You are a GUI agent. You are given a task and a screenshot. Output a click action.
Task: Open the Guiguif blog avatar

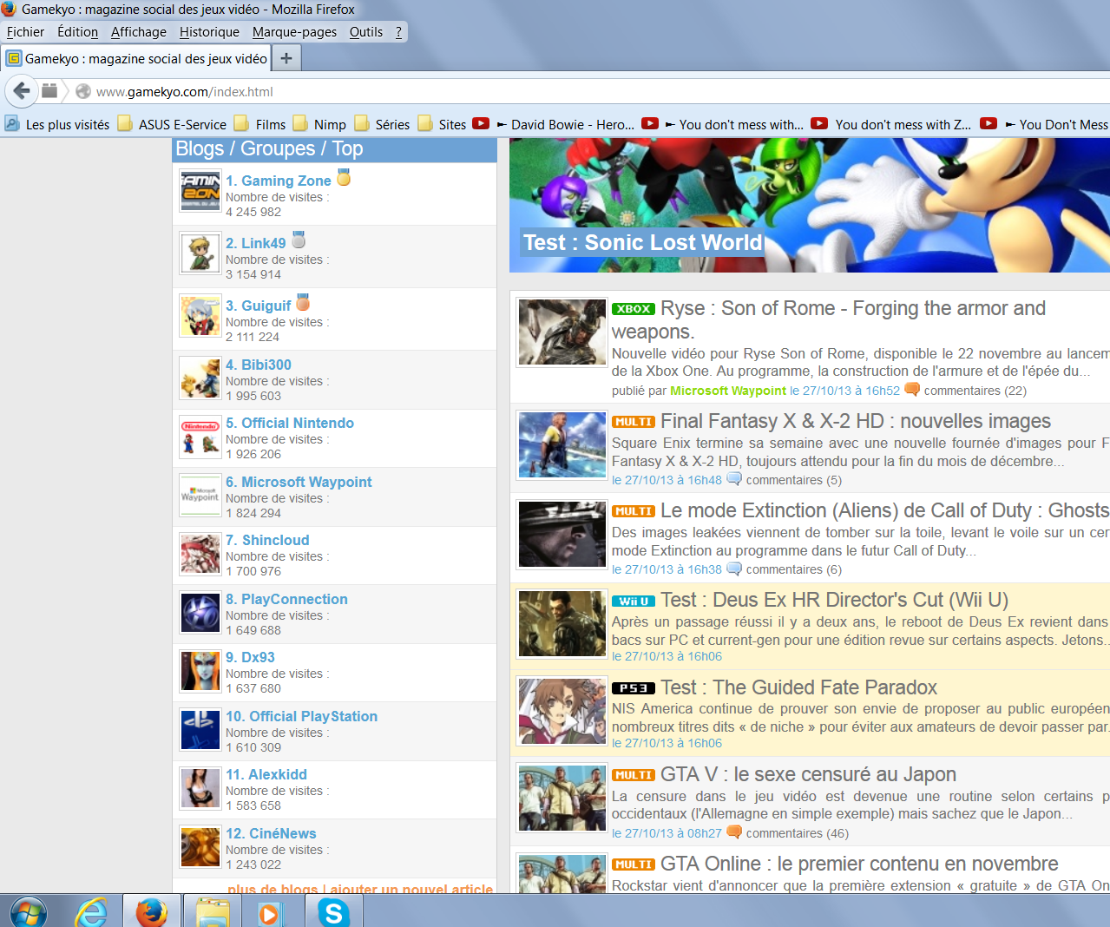(200, 316)
